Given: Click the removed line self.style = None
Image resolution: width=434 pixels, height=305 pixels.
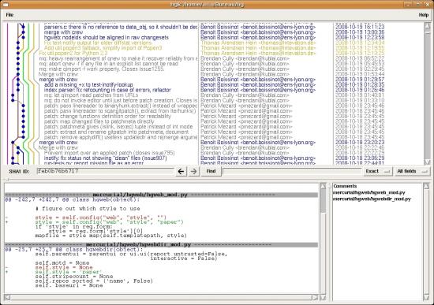Looking at the screenshot, I should pyautogui.click(x=64, y=267).
